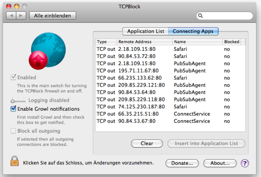Click the magnifying glass search icon
The width and height of the screenshot is (261, 177).
[x=201, y=16]
